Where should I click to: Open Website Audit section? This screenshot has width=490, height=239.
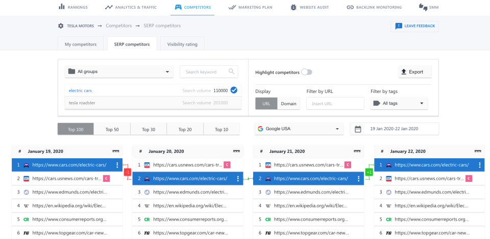pyautogui.click(x=309, y=7)
